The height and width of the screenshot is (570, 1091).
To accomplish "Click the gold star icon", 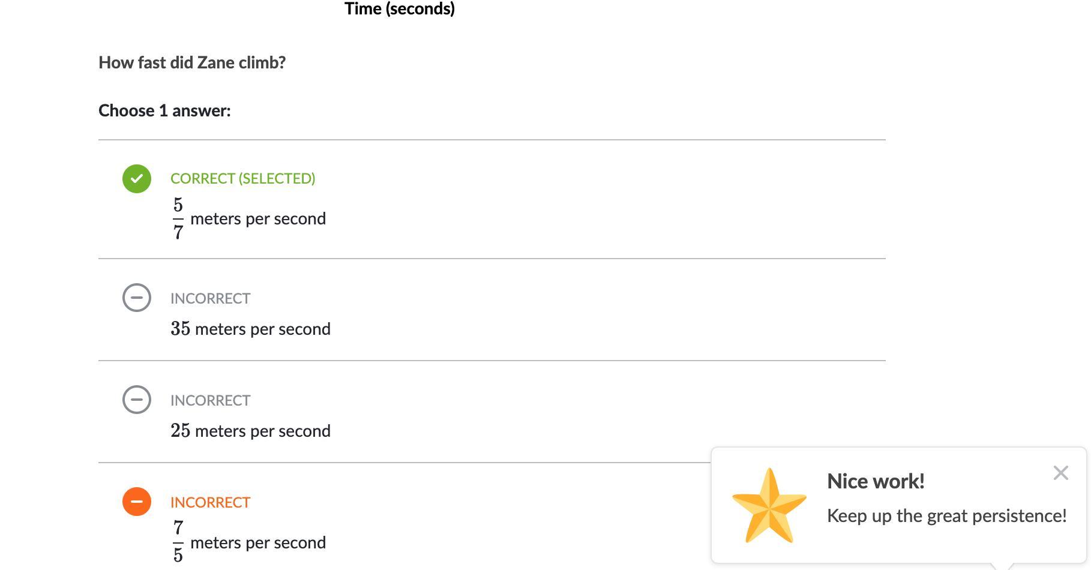I will tap(769, 506).
